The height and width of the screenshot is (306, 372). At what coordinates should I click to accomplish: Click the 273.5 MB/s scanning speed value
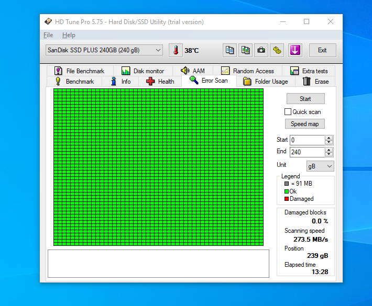(x=311, y=240)
